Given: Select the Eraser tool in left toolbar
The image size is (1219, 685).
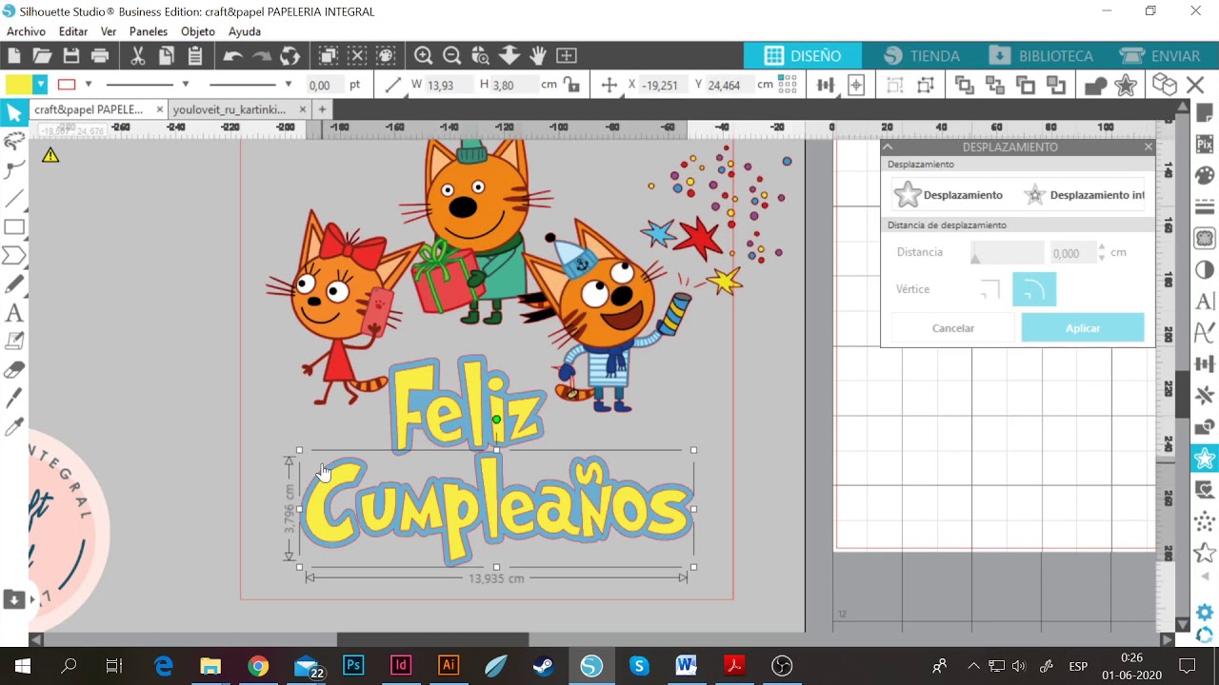Looking at the screenshot, I should tap(14, 369).
